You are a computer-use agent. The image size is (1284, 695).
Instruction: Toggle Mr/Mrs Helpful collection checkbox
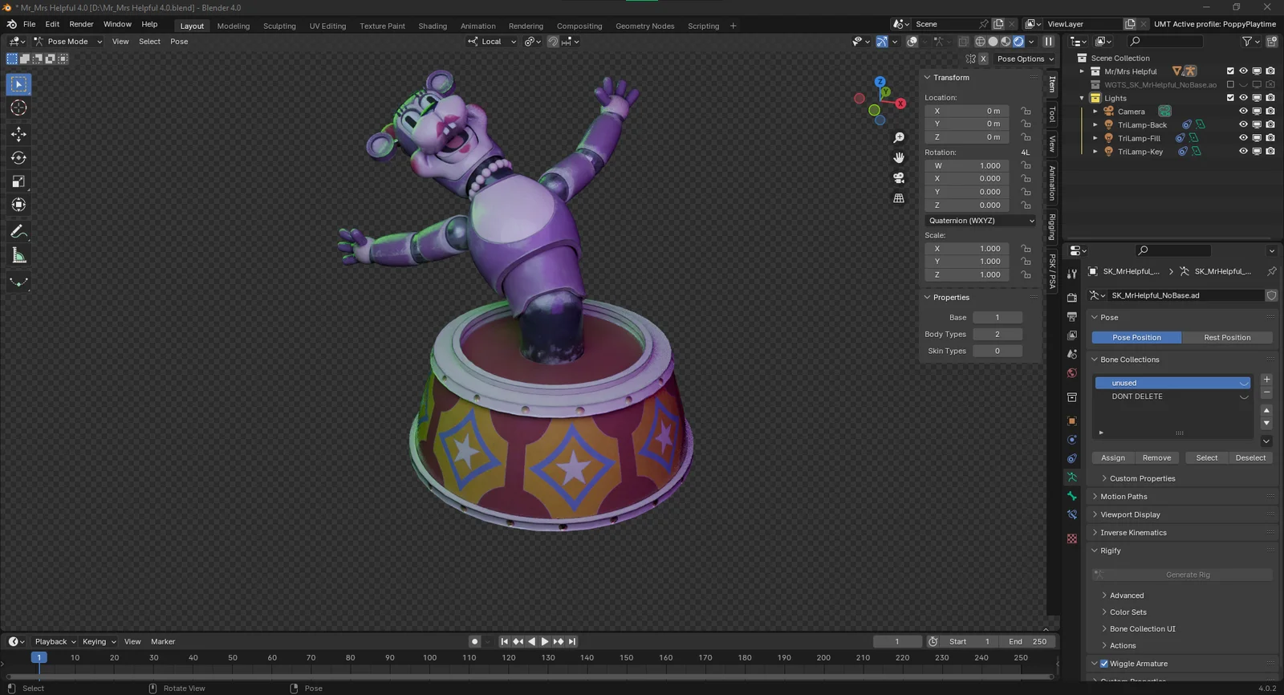(1230, 71)
